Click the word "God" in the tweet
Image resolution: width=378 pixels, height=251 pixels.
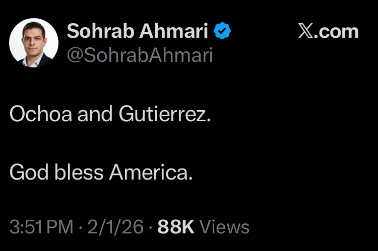[28, 173]
